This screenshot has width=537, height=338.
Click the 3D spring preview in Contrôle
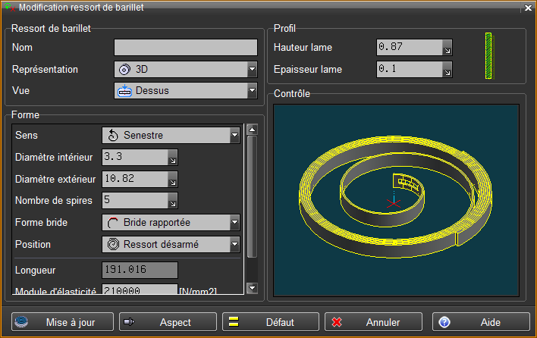click(x=396, y=200)
